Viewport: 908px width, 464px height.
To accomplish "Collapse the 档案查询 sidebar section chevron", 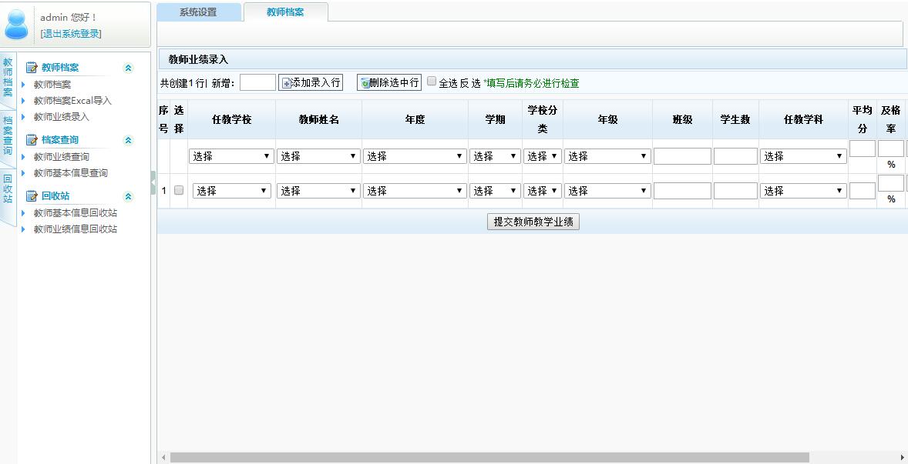I will pos(129,140).
